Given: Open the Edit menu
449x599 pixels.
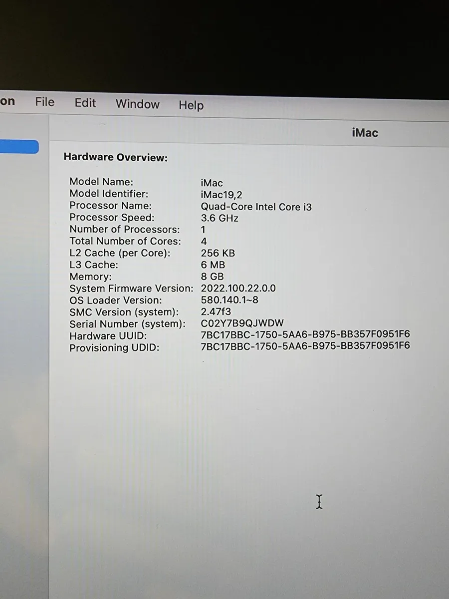Looking at the screenshot, I should [x=85, y=103].
